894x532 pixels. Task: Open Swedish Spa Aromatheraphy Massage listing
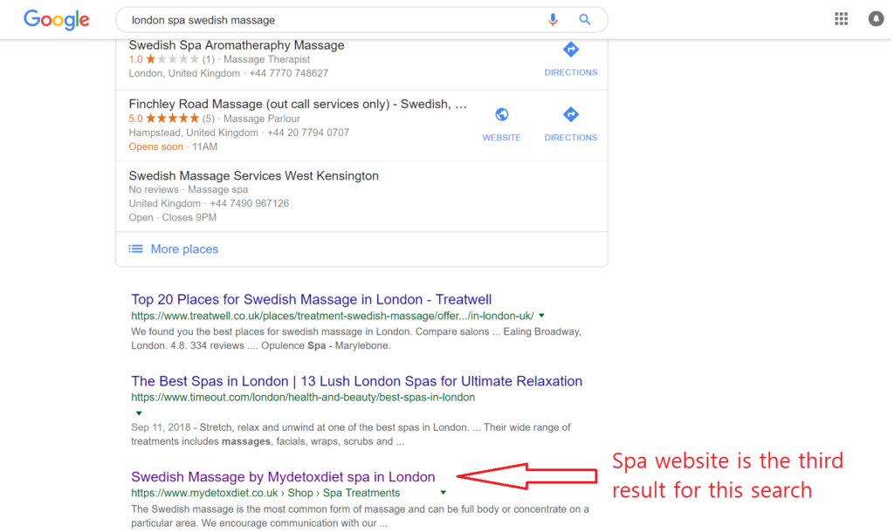click(x=237, y=45)
